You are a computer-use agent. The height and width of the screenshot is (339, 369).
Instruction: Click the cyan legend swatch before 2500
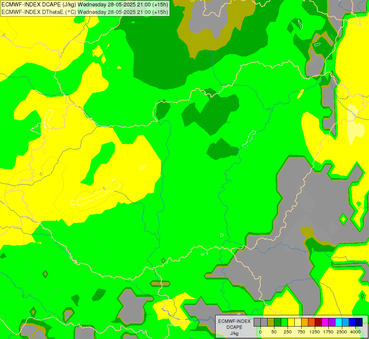point(338,322)
